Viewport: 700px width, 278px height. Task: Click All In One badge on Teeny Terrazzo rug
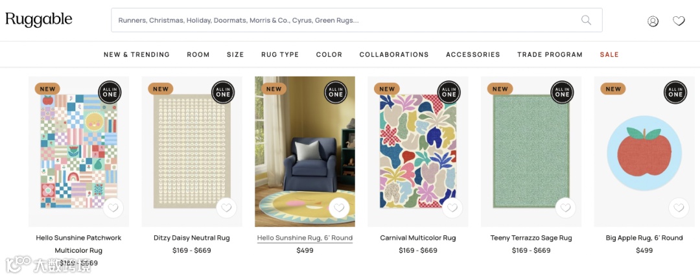tap(562, 92)
